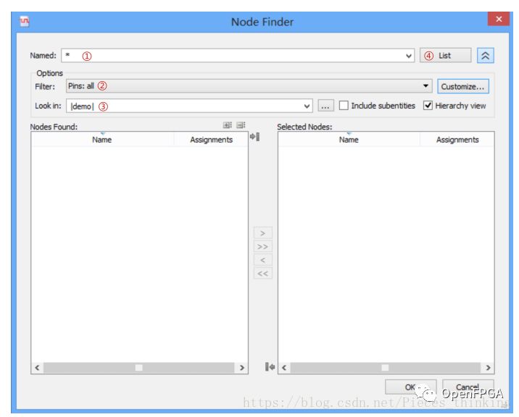Collapse all nodes icon above Nodes Found
Image resolution: width=519 pixels, height=417 pixels.
[241, 125]
